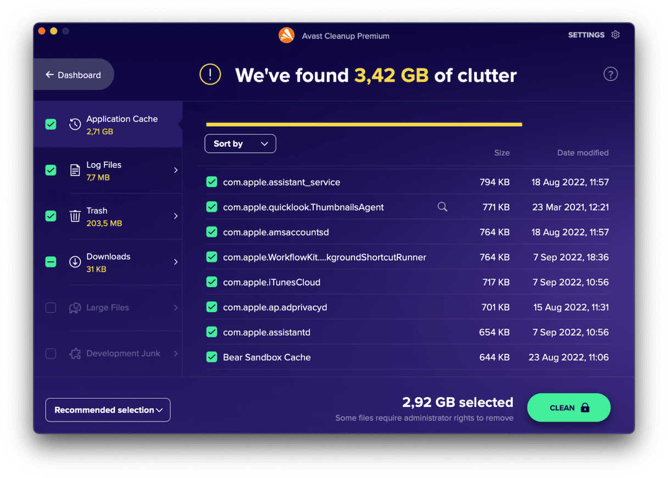668x478 pixels.
Task: Open SETTINGS text link
Action: (x=586, y=35)
